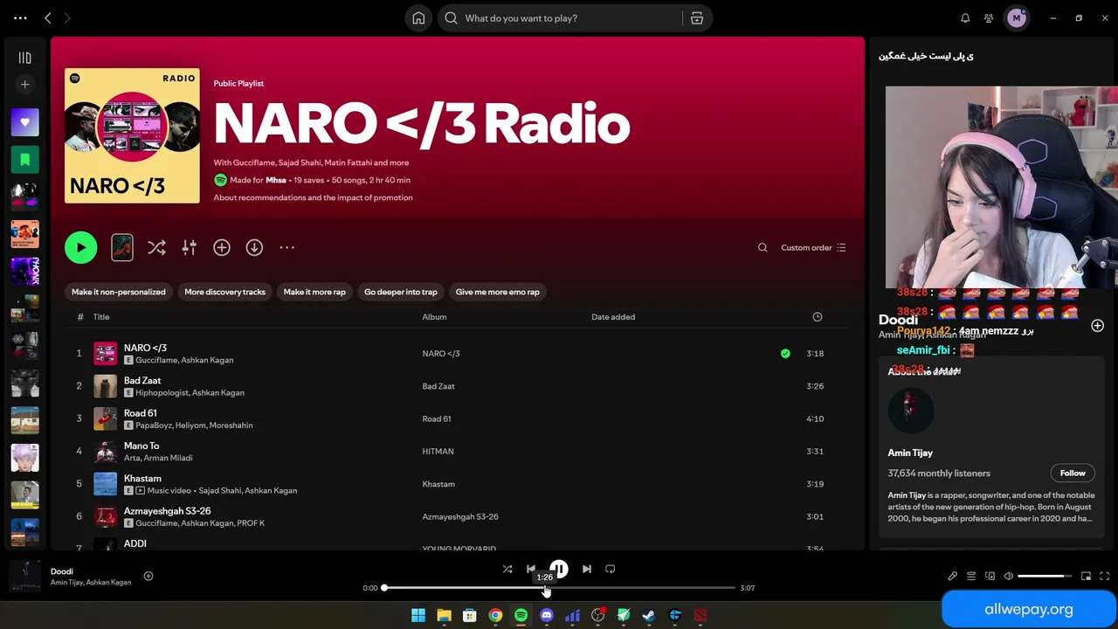
Task: Open the NARO </3 playlist cover image
Action: coord(132,135)
